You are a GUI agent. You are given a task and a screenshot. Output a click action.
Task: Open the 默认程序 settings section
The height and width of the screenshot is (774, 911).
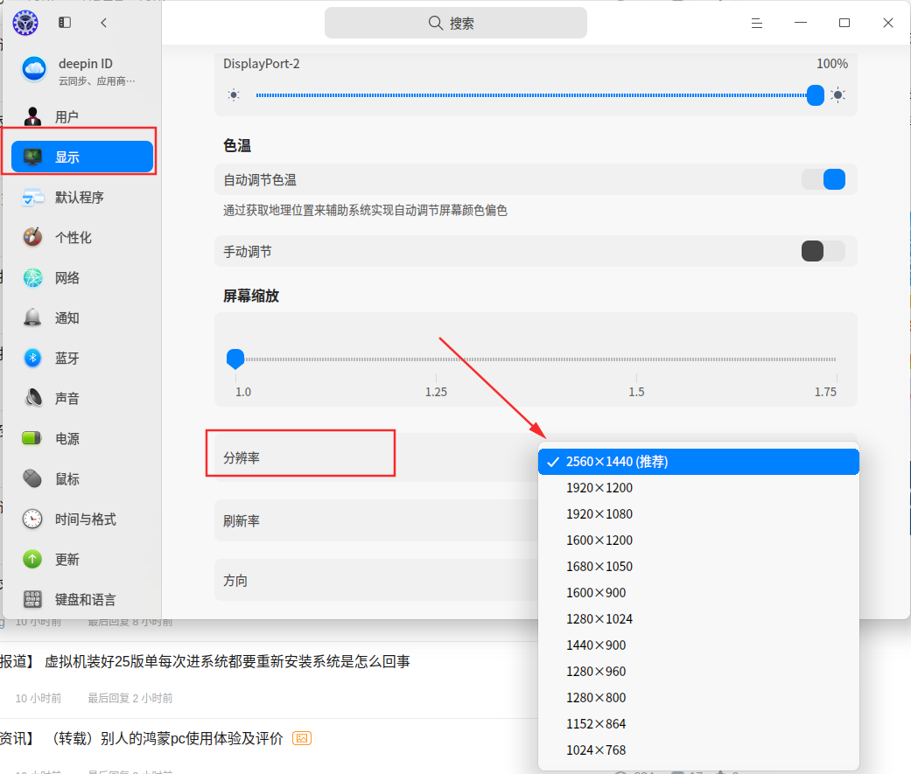click(x=82, y=198)
